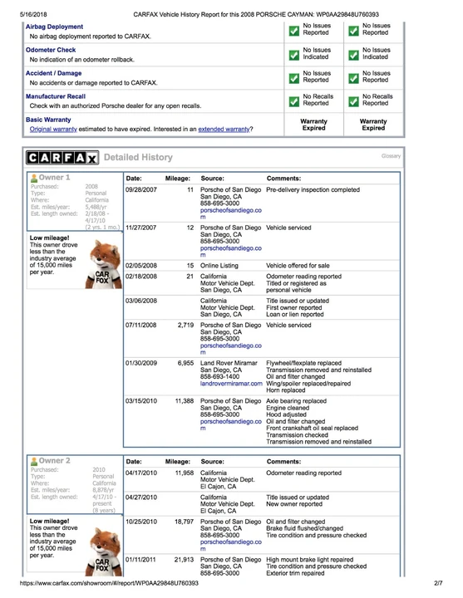This screenshot has width=463, height=598.
Task: Select 'Brake fluid flushed/changed' comment
Action: (304, 528)
